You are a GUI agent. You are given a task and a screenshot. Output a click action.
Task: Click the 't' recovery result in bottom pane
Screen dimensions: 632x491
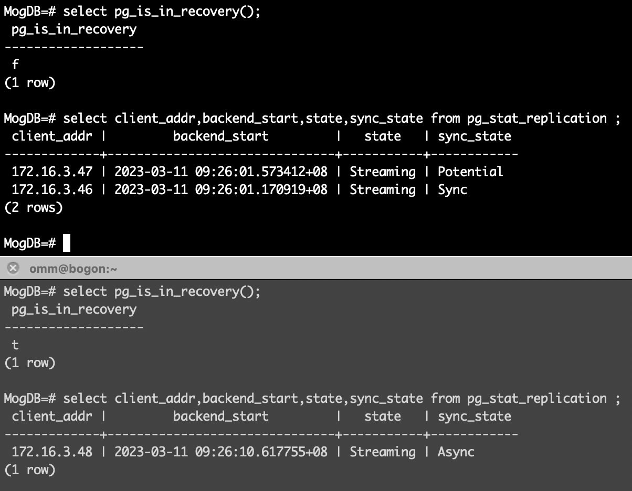15,345
